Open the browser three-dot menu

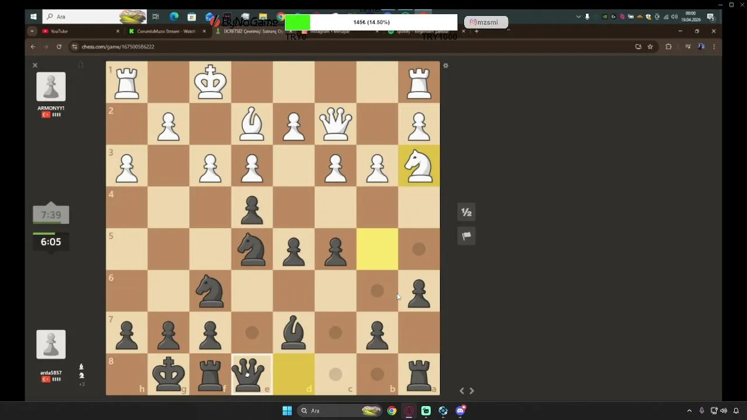pos(714,47)
